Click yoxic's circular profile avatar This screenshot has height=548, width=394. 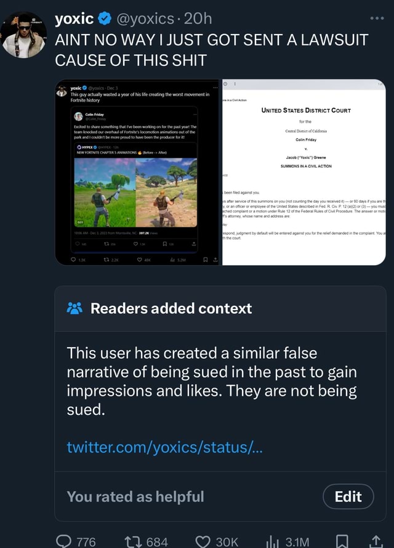click(23, 34)
